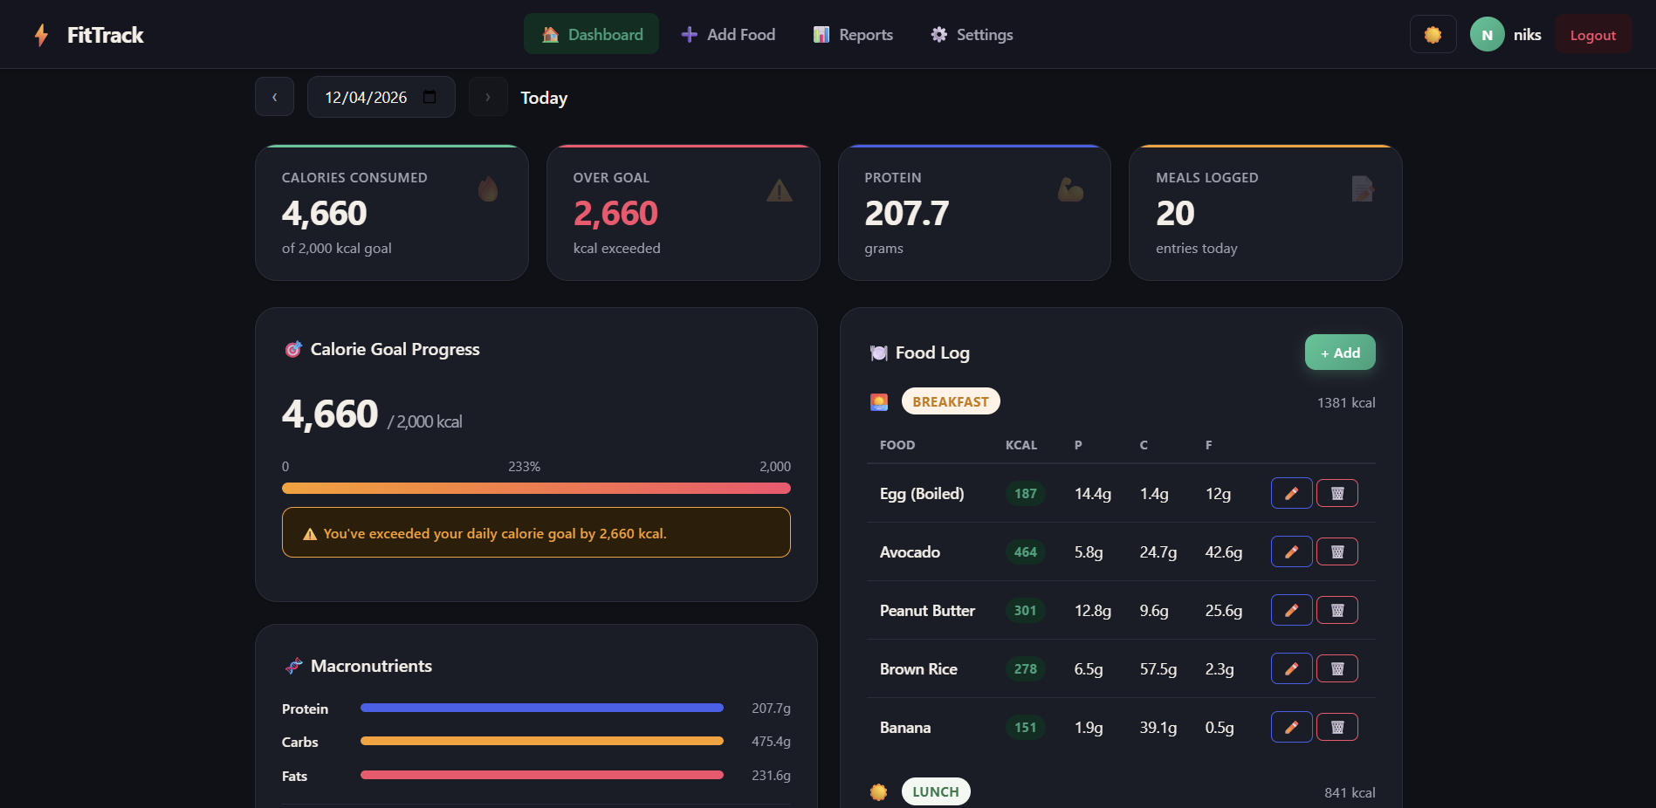Open the calendar picker in date field

click(429, 97)
